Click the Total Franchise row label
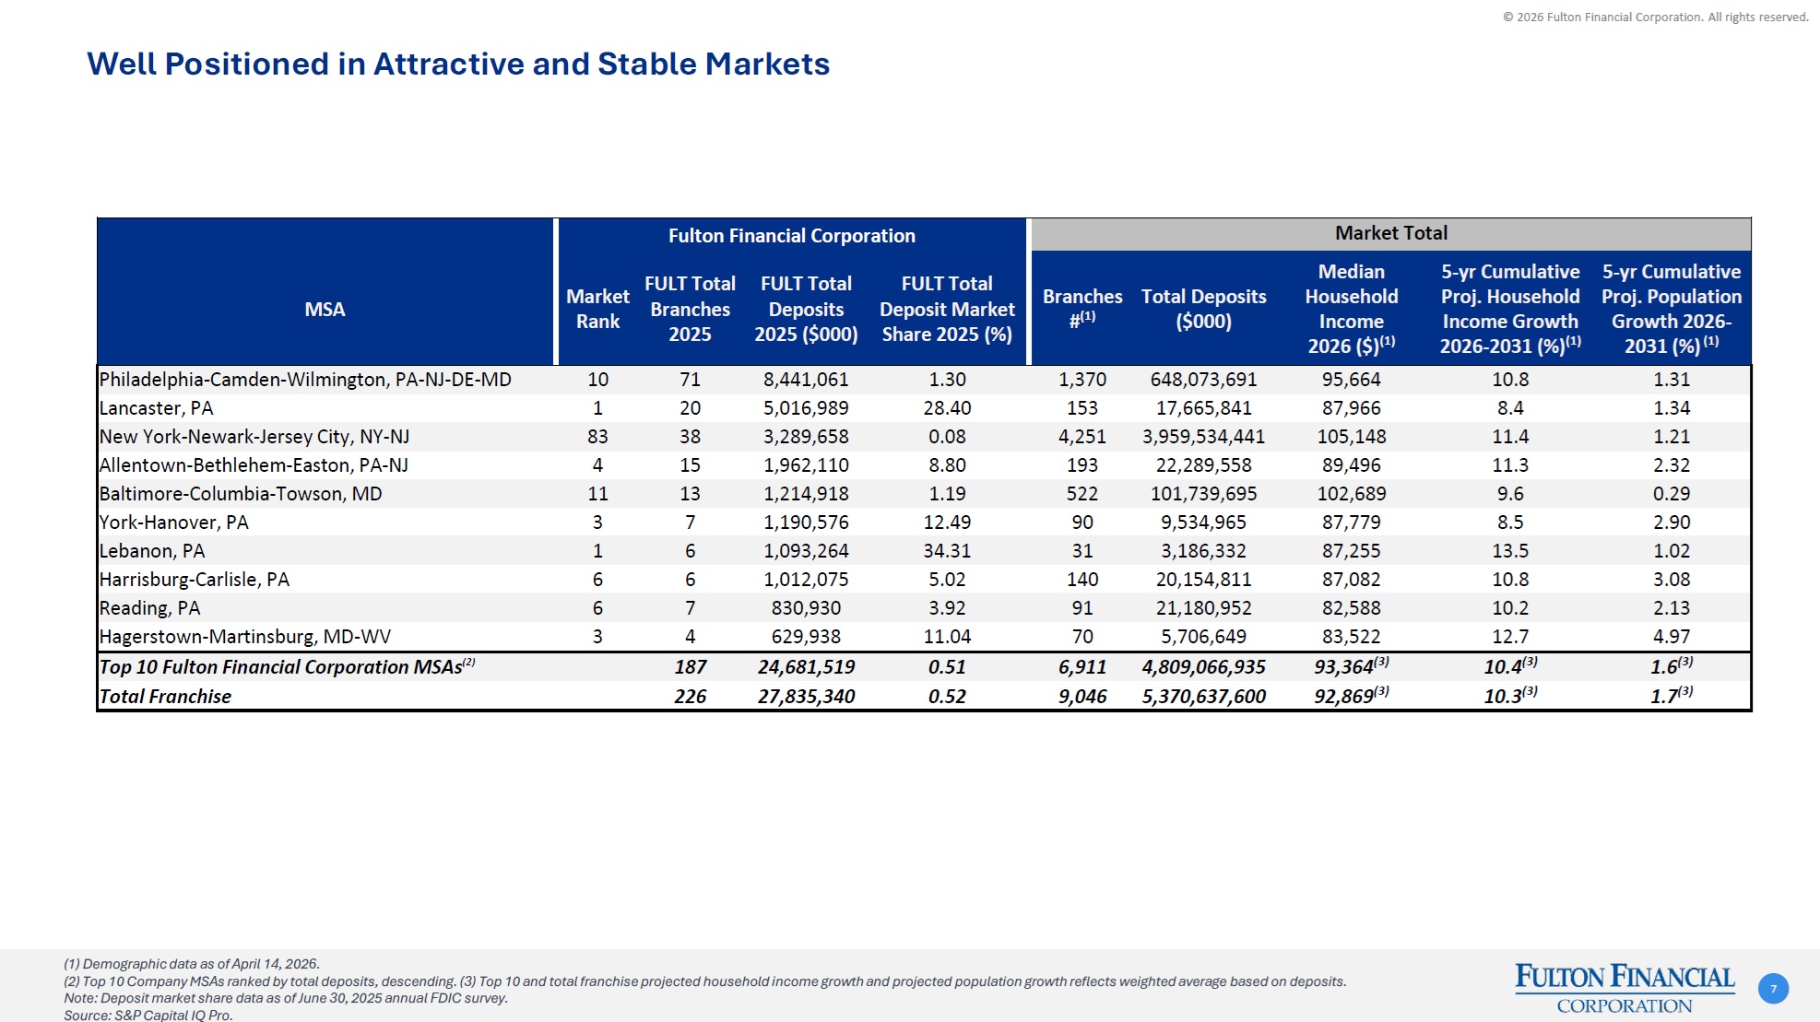The height and width of the screenshot is (1022, 1820). [165, 697]
